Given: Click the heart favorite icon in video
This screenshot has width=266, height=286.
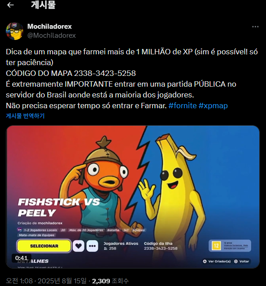Looking at the screenshot, I should point(78,246).
